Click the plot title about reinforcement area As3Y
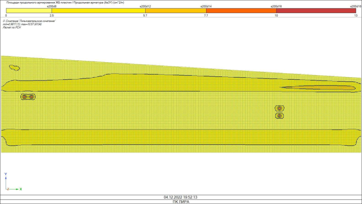 pyautogui.click(x=65, y=3)
